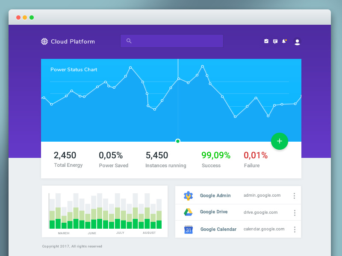The width and height of the screenshot is (342, 256).
Task: Check notifications via the bell icon
Action: [x=284, y=41]
